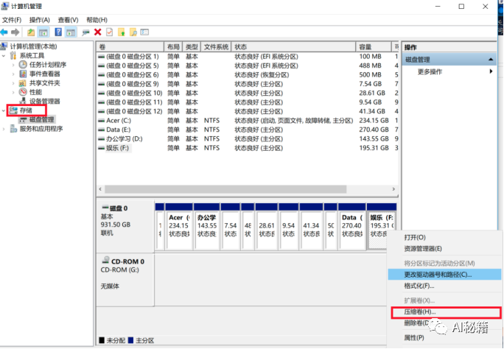Sort by the 状态 column header

[x=293, y=47]
